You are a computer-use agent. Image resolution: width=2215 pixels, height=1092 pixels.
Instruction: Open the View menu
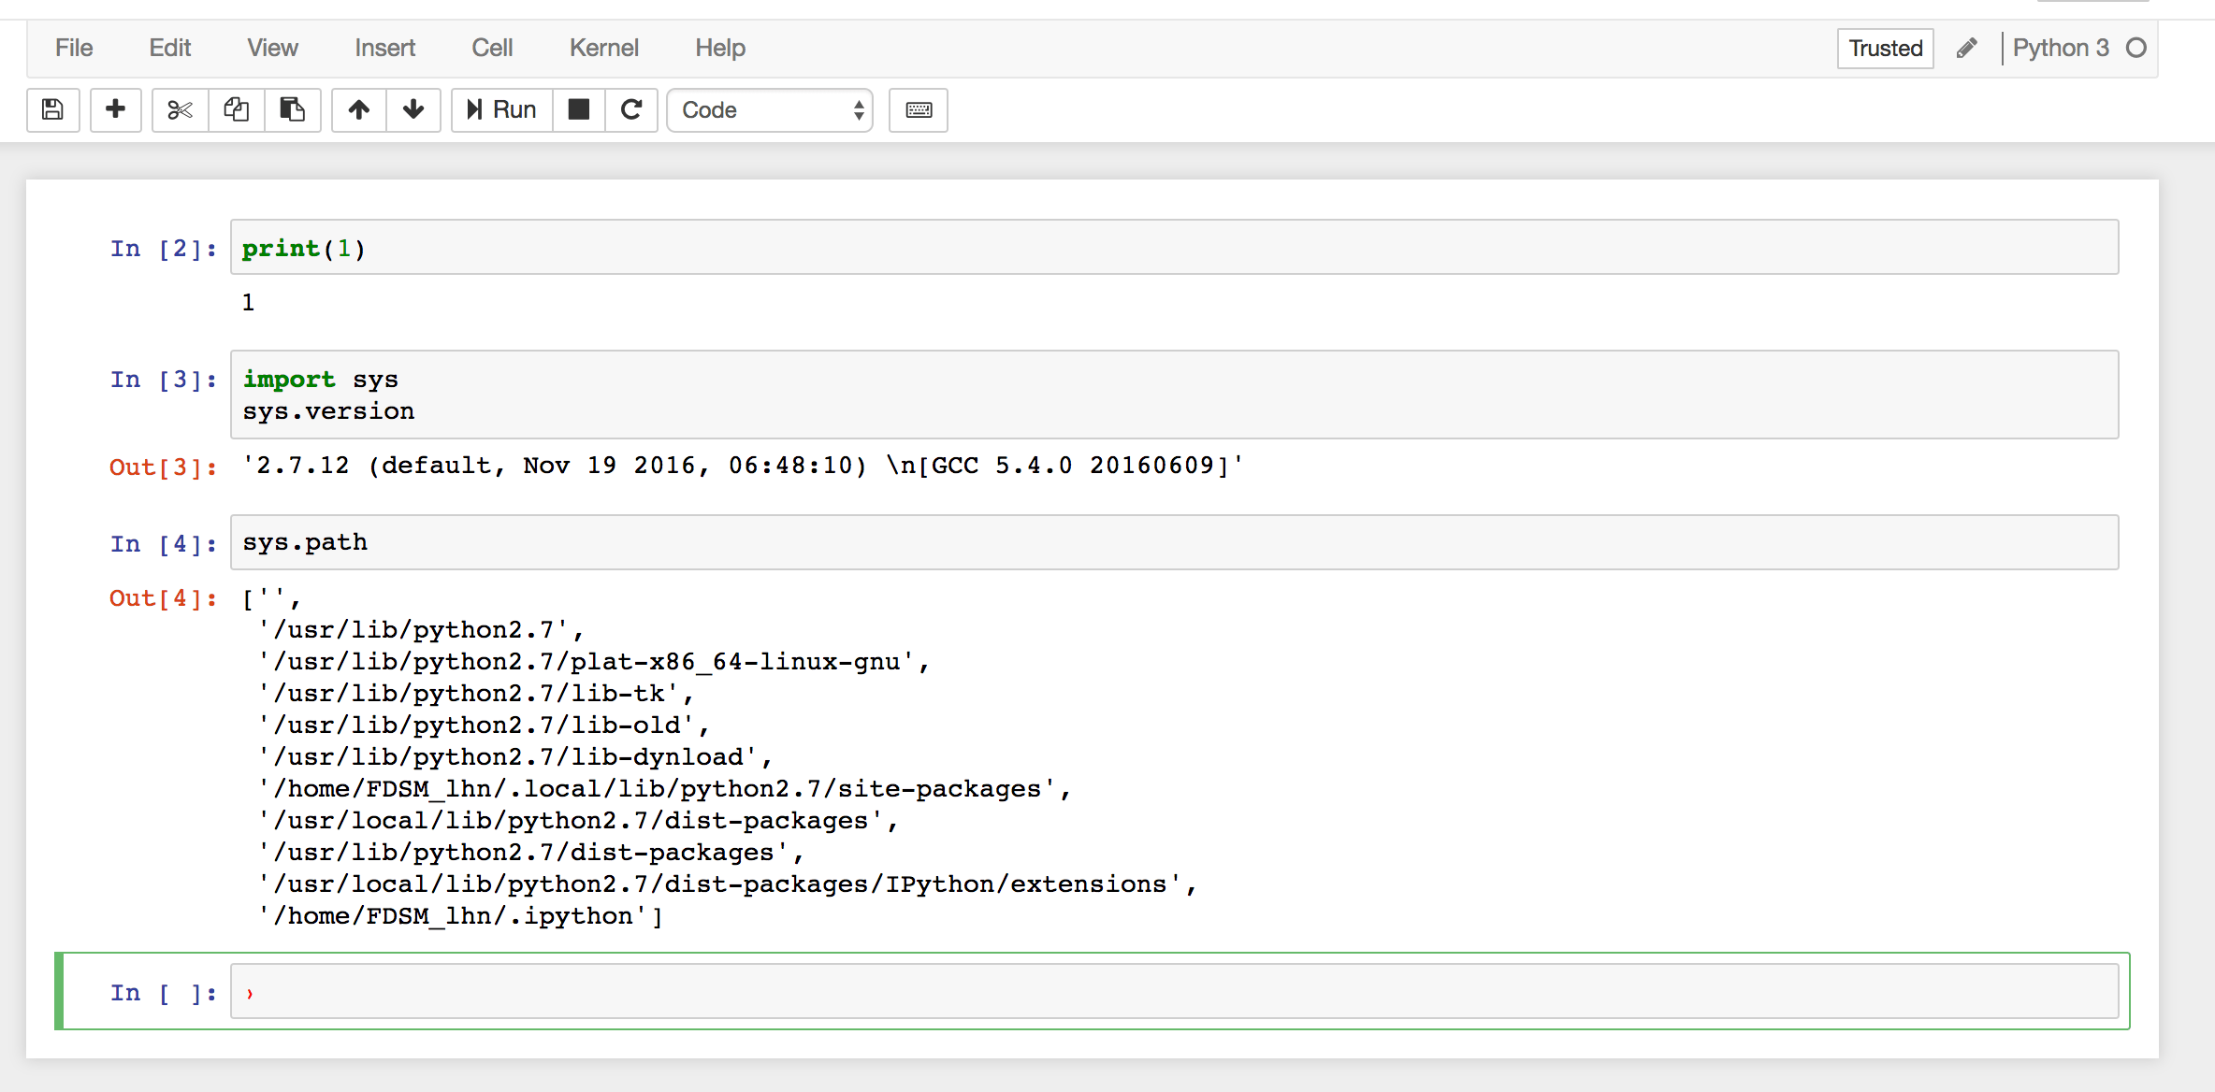point(272,48)
